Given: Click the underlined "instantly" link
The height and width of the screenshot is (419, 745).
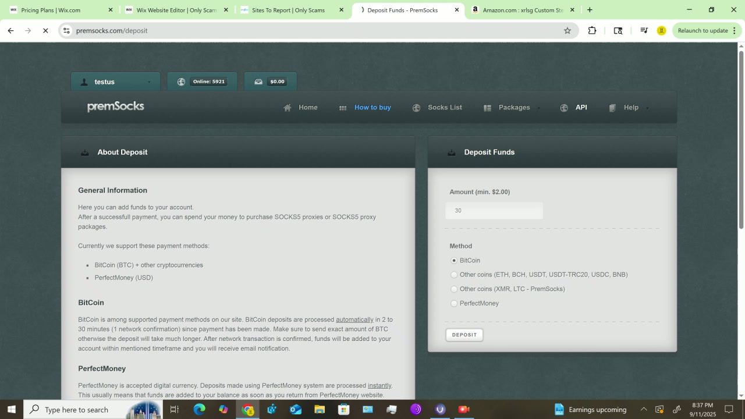Looking at the screenshot, I should 379,385.
